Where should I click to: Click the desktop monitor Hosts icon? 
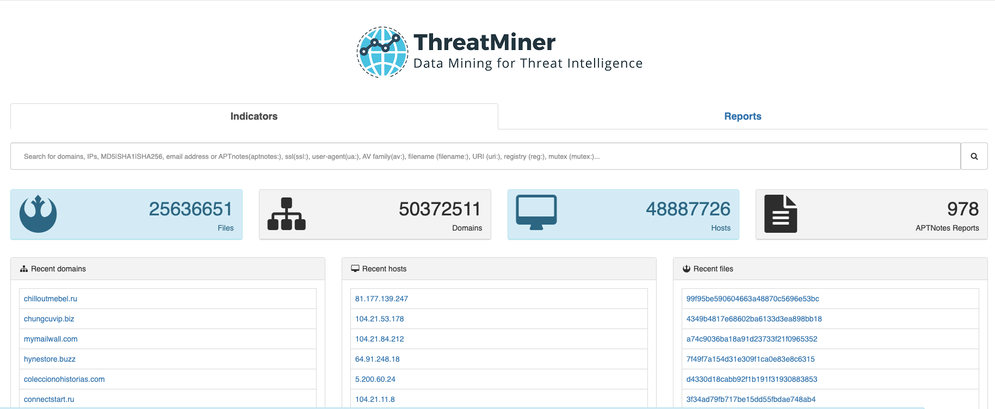tap(536, 213)
